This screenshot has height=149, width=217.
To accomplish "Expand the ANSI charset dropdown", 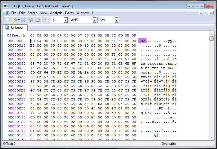I will (94, 20).
